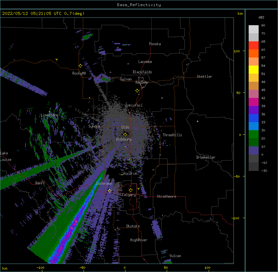Image resolution: width=278 pixels, height=272 pixels.
Task: Click the white plus marker northwest of Drumheller
Action: (x=197, y=121)
